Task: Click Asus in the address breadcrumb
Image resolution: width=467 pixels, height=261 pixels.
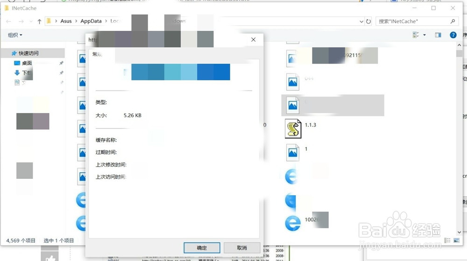Action: (x=66, y=21)
